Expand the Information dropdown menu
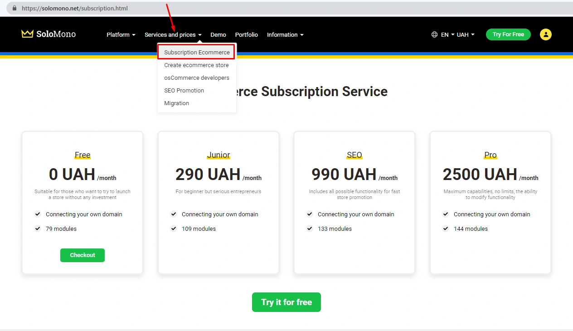Viewport: 573px width, 331px height. click(285, 34)
